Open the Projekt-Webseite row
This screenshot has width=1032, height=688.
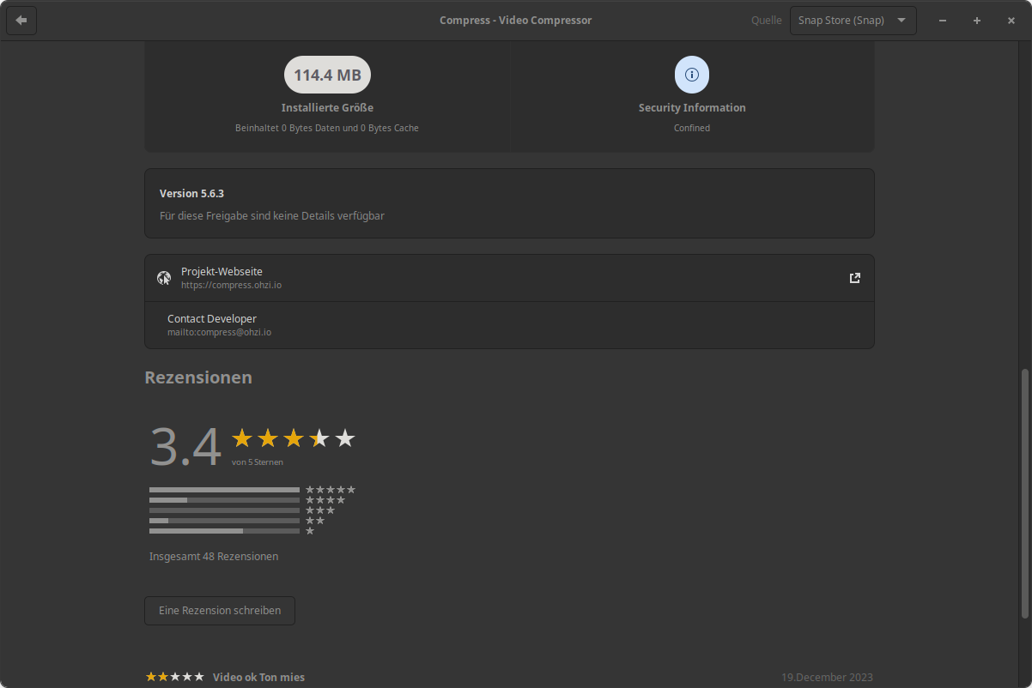click(509, 278)
